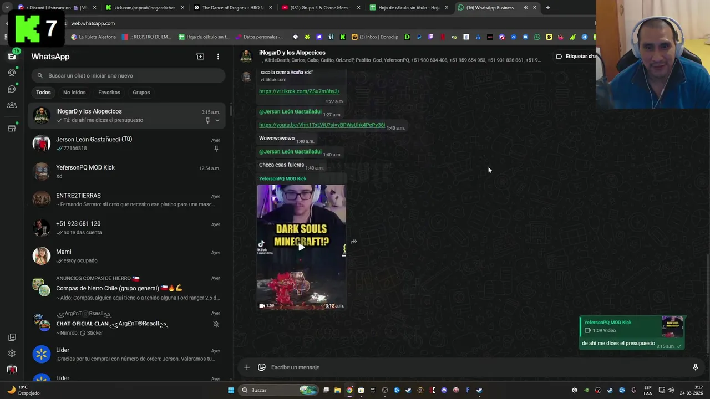The height and width of the screenshot is (399, 710).
Task: Click the forward arrow beside video
Action: click(353, 242)
